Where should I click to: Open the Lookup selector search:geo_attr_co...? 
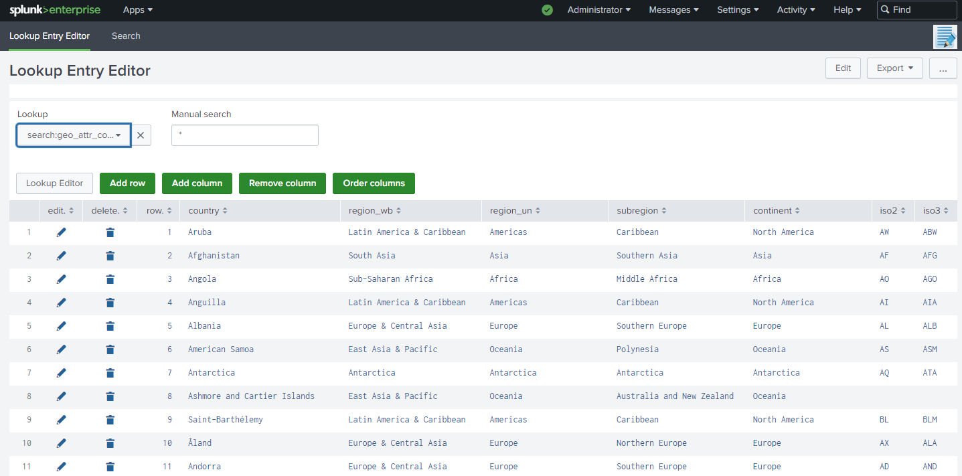tap(74, 135)
